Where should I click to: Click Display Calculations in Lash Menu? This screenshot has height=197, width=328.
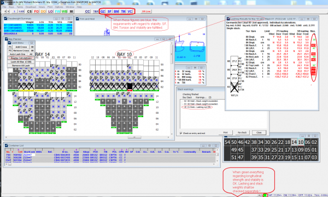(21, 58)
